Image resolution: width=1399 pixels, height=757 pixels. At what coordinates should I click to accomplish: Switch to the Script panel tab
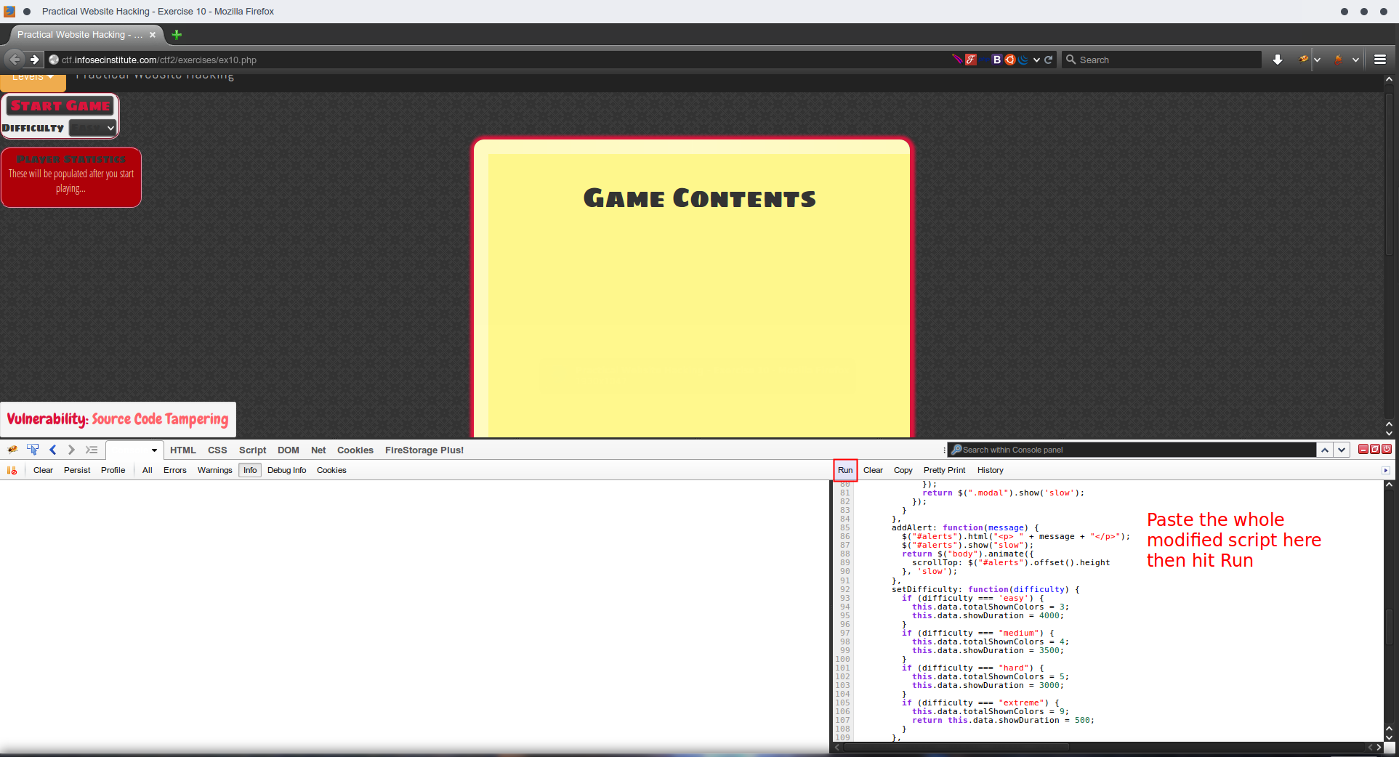(x=252, y=450)
